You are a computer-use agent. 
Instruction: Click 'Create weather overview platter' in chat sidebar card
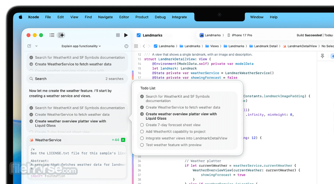coord(70,123)
